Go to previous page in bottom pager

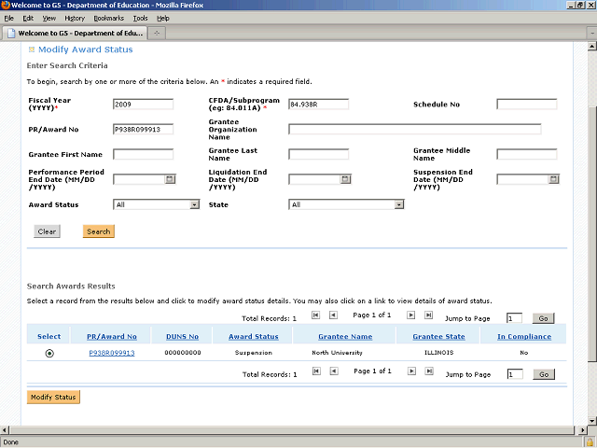[334, 371]
